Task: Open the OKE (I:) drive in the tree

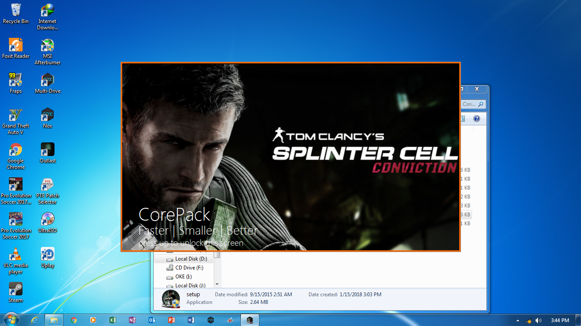Action: tap(184, 277)
